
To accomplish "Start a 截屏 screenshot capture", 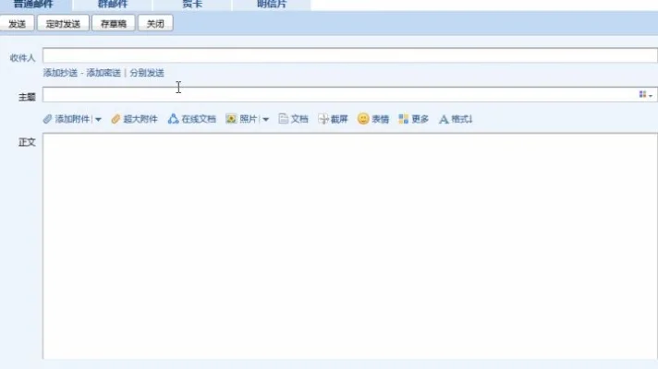I will click(323, 119).
